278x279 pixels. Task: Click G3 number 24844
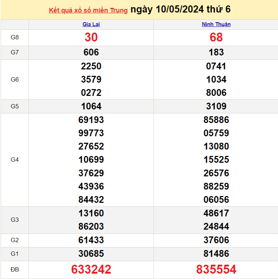click(216, 226)
